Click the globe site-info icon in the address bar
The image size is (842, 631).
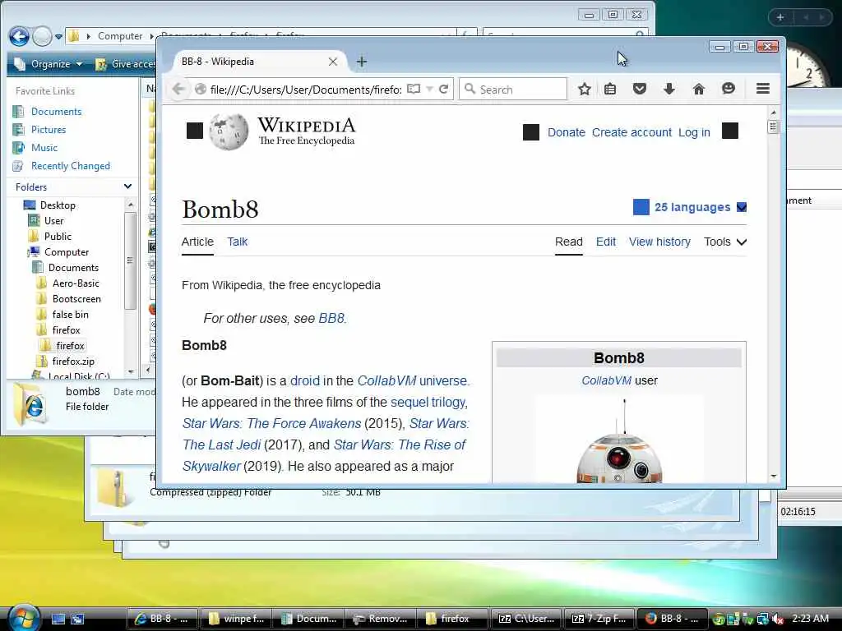click(x=201, y=89)
